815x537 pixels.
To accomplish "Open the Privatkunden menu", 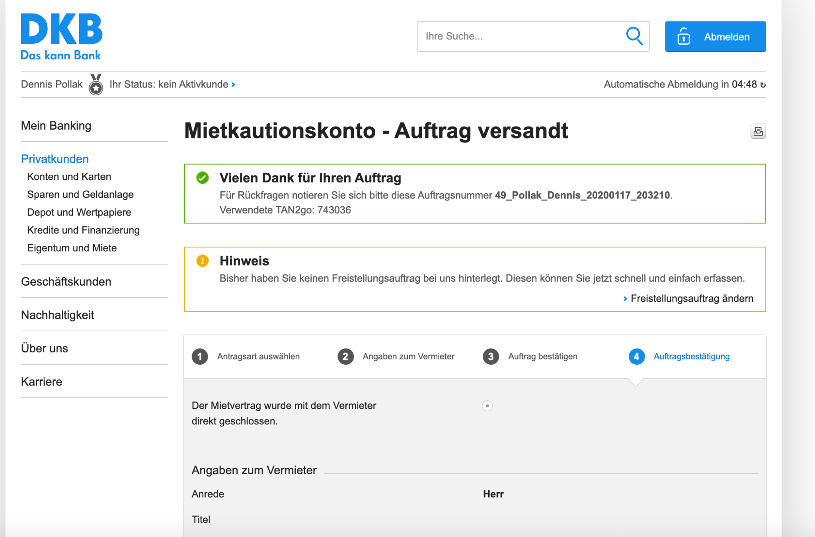I will (55, 159).
